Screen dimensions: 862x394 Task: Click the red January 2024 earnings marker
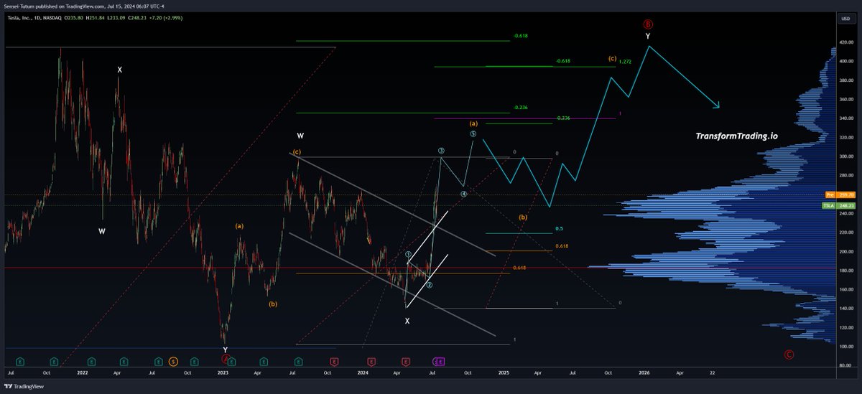coord(371,361)
